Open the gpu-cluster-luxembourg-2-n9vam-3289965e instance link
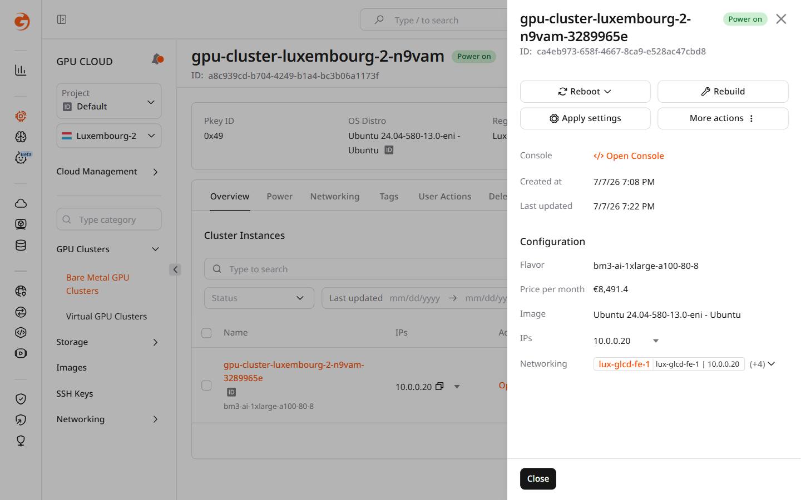 pos(294,371)
